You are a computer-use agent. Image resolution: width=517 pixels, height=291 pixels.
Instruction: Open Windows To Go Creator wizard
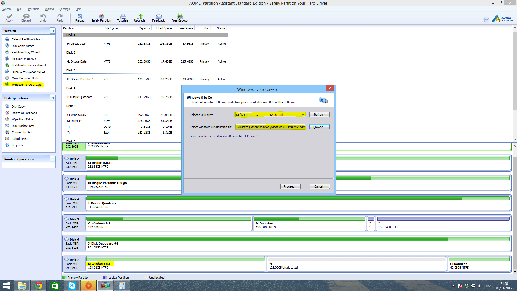click(x=27, y=85)
